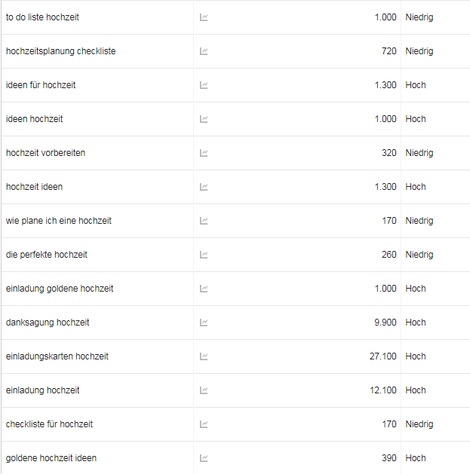
Task: Select keyword einladungskarten hochzeit
Action: (x=57, y=356)
